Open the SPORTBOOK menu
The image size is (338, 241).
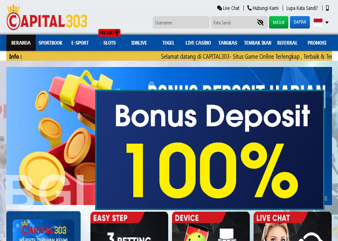click(x=50, y=43)
